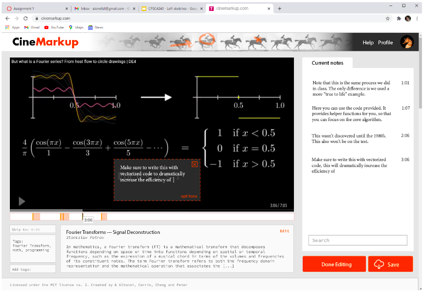
Task: Select the note at 1:01
Action: [x=361, y=89]
